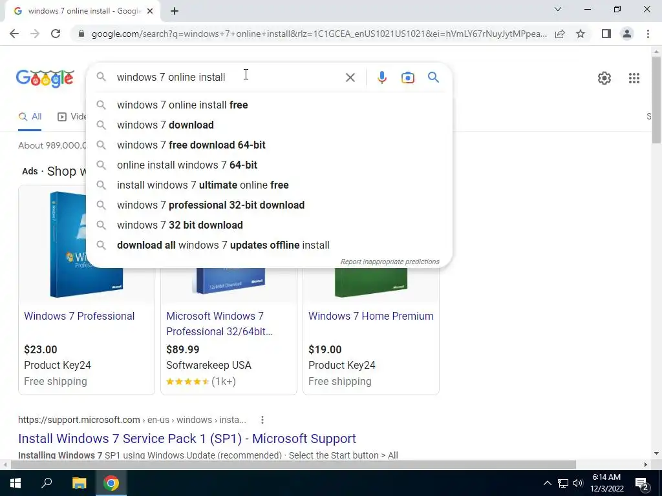Click the $89.99 price text
The height and width of the screenshot is (496, 662).
pos(183,349)
